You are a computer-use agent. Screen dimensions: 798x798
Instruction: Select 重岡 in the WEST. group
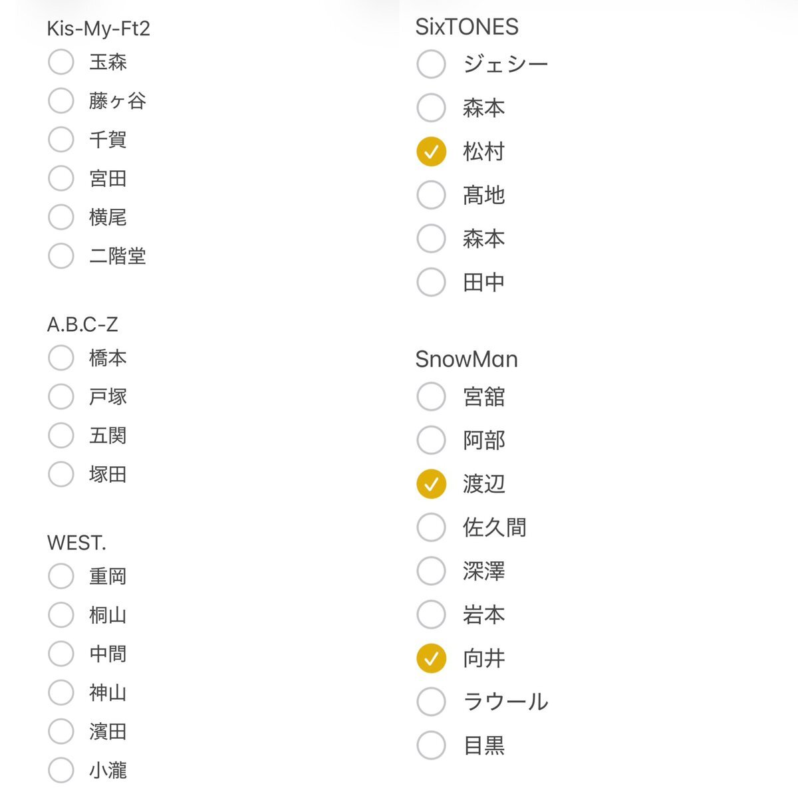[61, 576]
